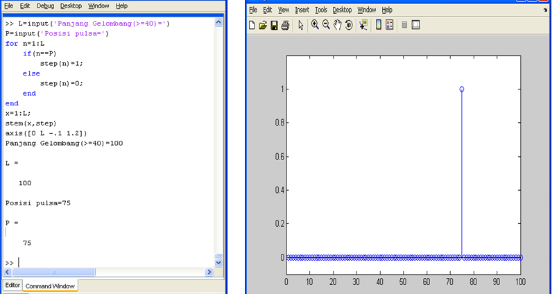
Task: Click the 'P=input('Posisi pulsa=')' line
Action: point(57,33)
